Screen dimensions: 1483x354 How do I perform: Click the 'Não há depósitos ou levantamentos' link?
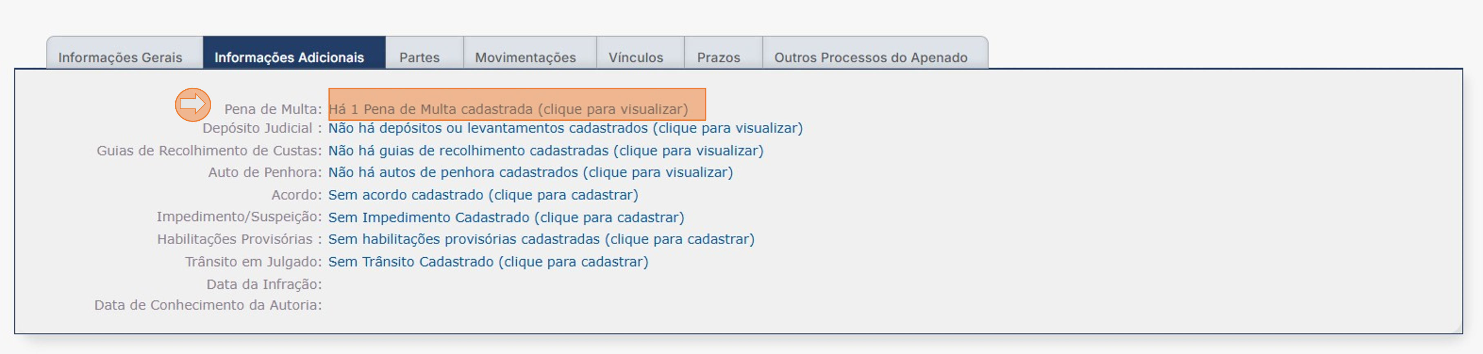coord(565,128)
